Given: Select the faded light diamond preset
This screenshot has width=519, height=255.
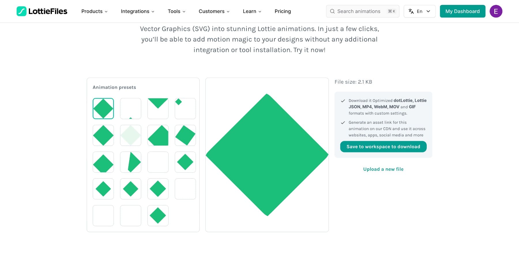Looking at the screenshot, I should [131, 135].
